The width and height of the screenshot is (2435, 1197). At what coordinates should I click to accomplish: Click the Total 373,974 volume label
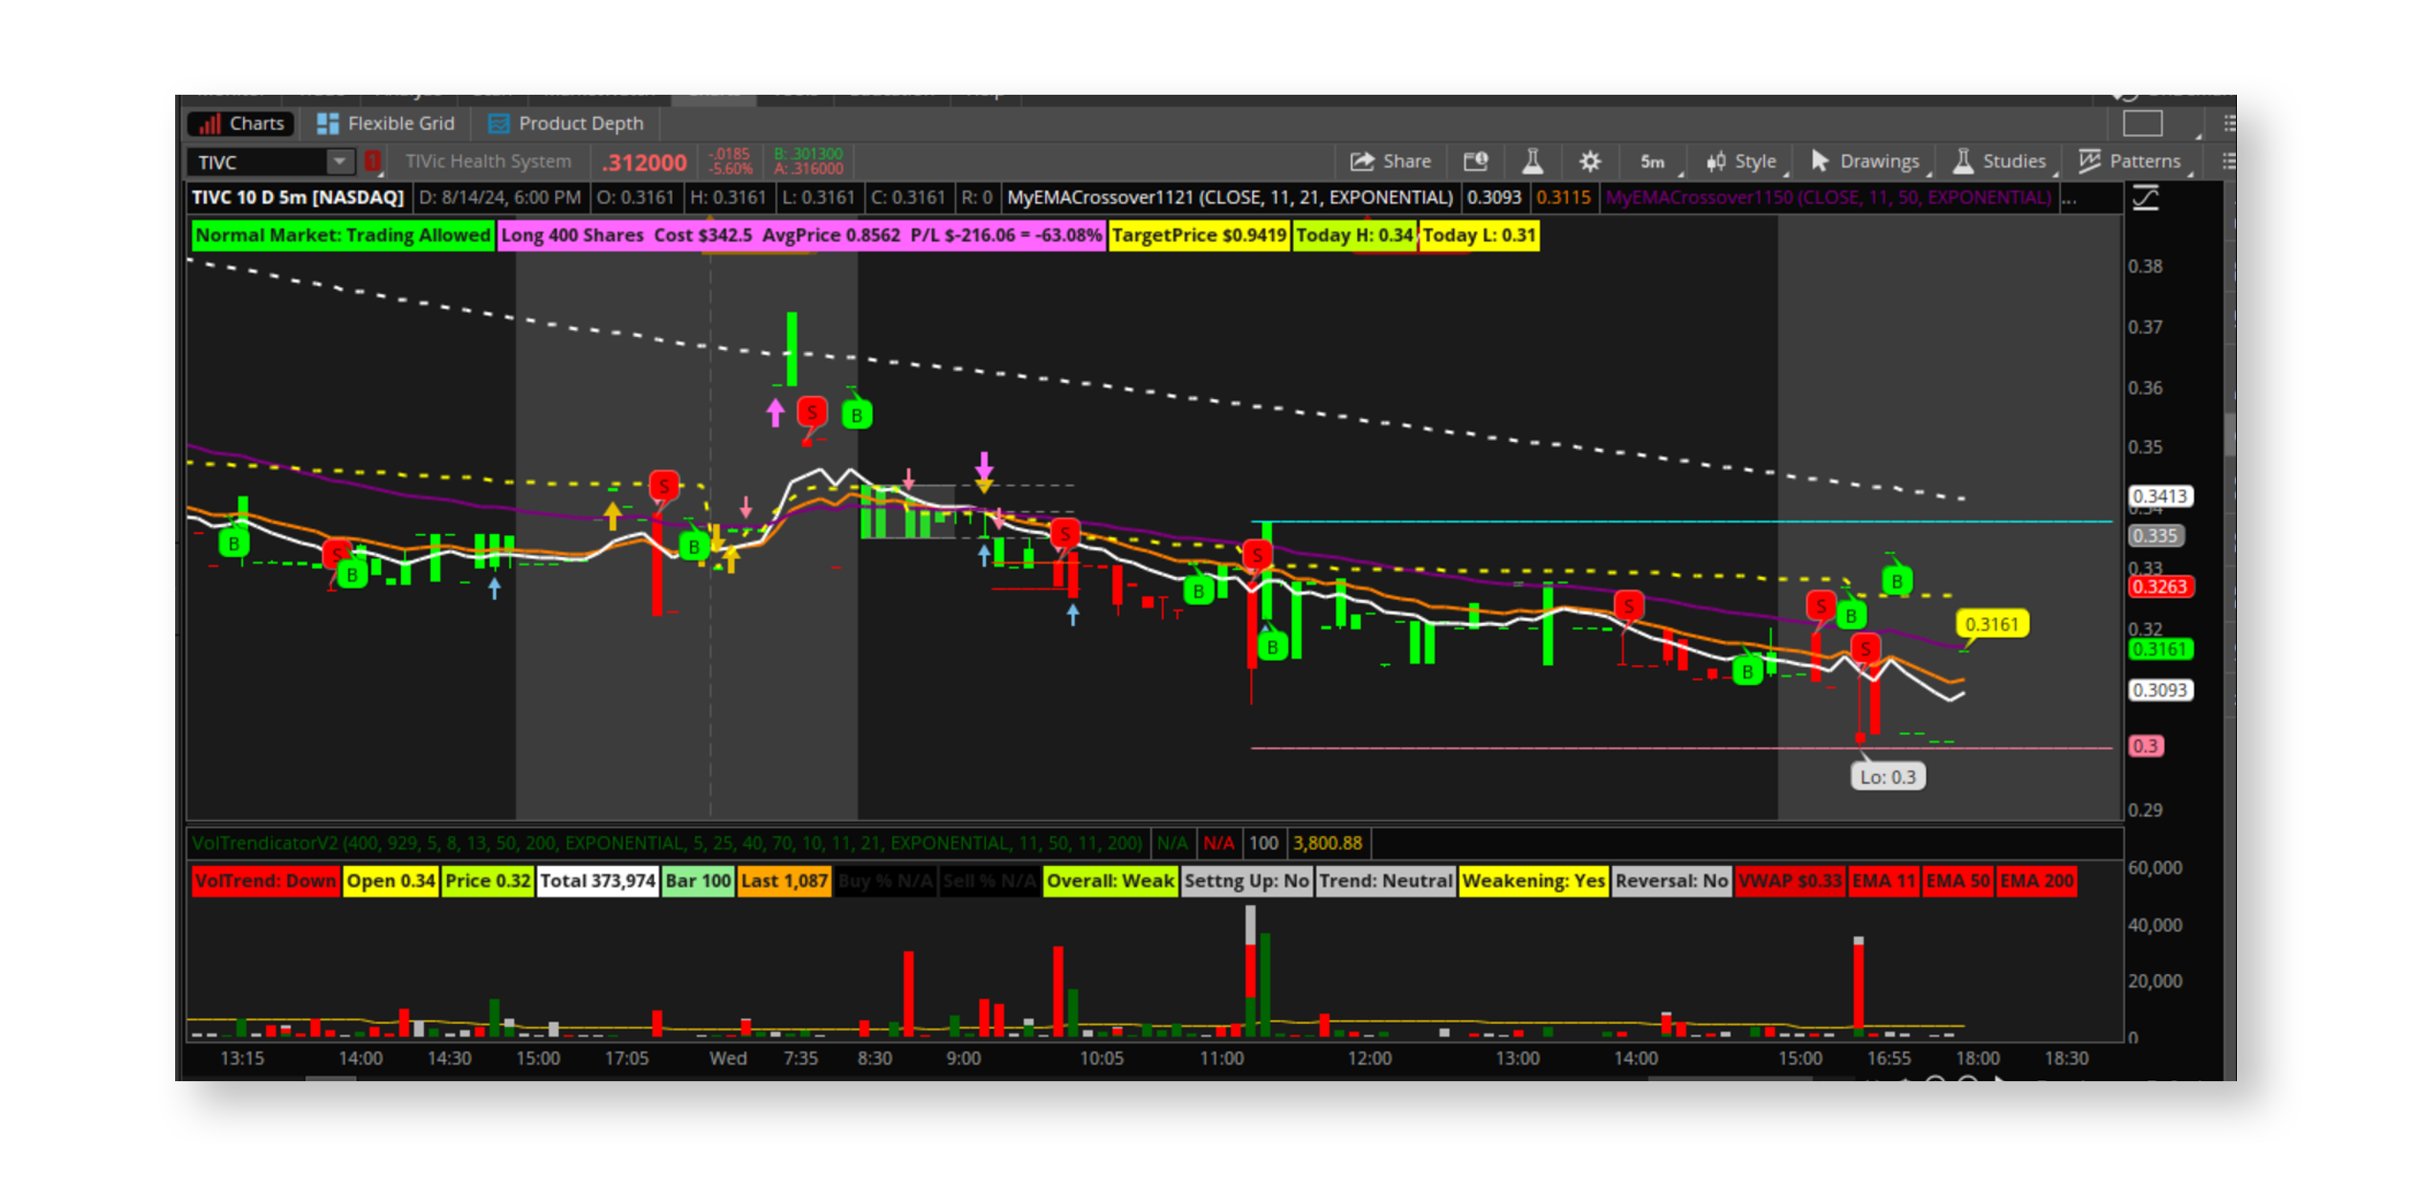598,881
